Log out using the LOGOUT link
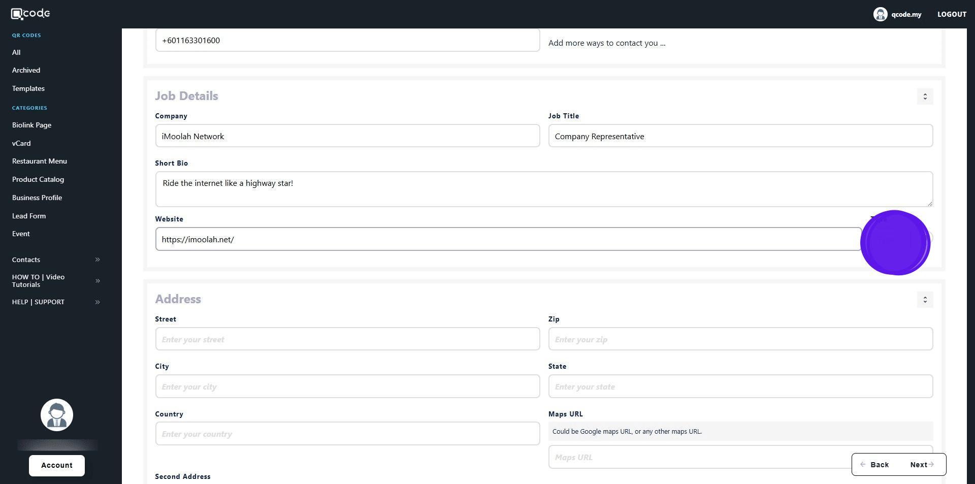Screen dimensions: 975x484 (951, 14)
